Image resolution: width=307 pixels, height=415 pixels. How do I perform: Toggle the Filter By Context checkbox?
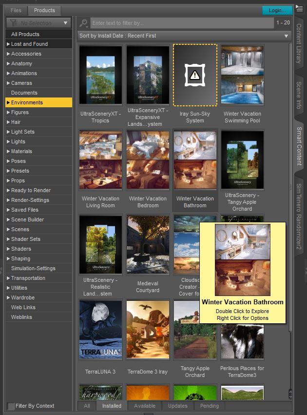click(x=11, y=406)
